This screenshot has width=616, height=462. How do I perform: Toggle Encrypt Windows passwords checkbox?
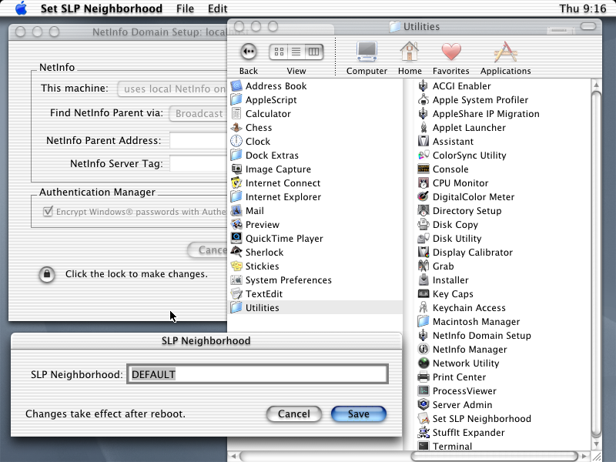(x=48, y=211)
